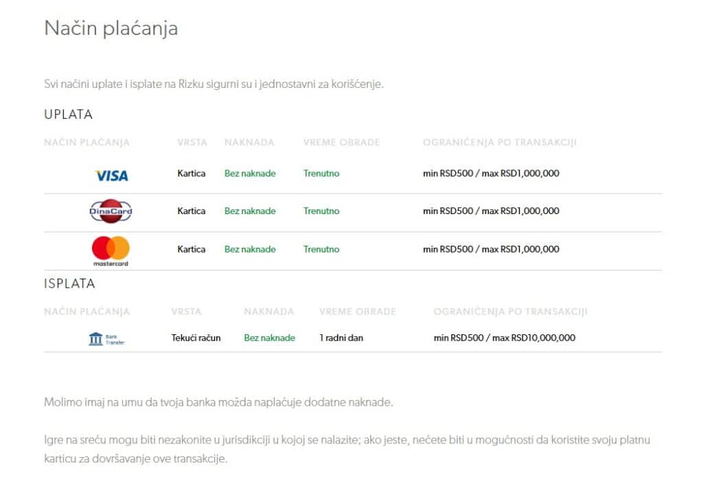Select the DinaCard payment logo
This screenshot has height=488, width=703.
coord(111,211)
